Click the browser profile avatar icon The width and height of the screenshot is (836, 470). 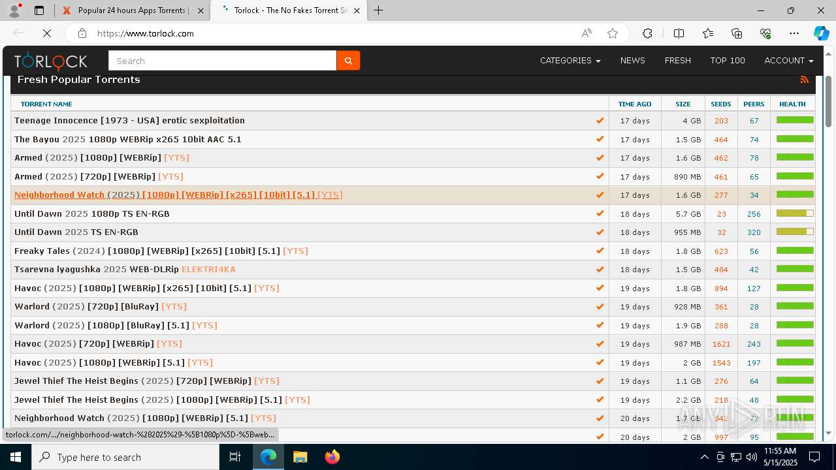click(x=14, y=10)
